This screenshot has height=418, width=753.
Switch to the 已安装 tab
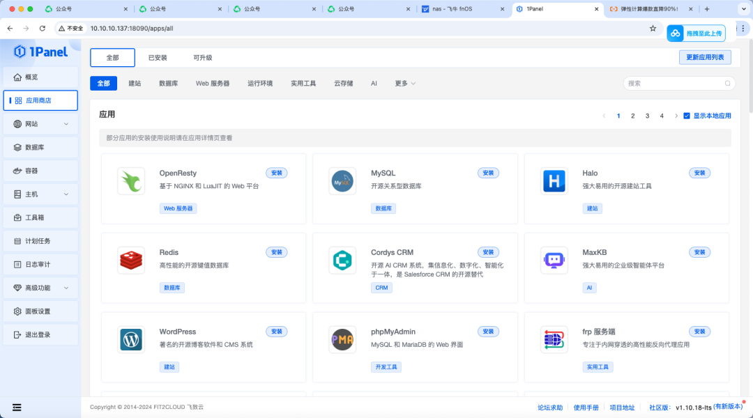tap(158, 58)
